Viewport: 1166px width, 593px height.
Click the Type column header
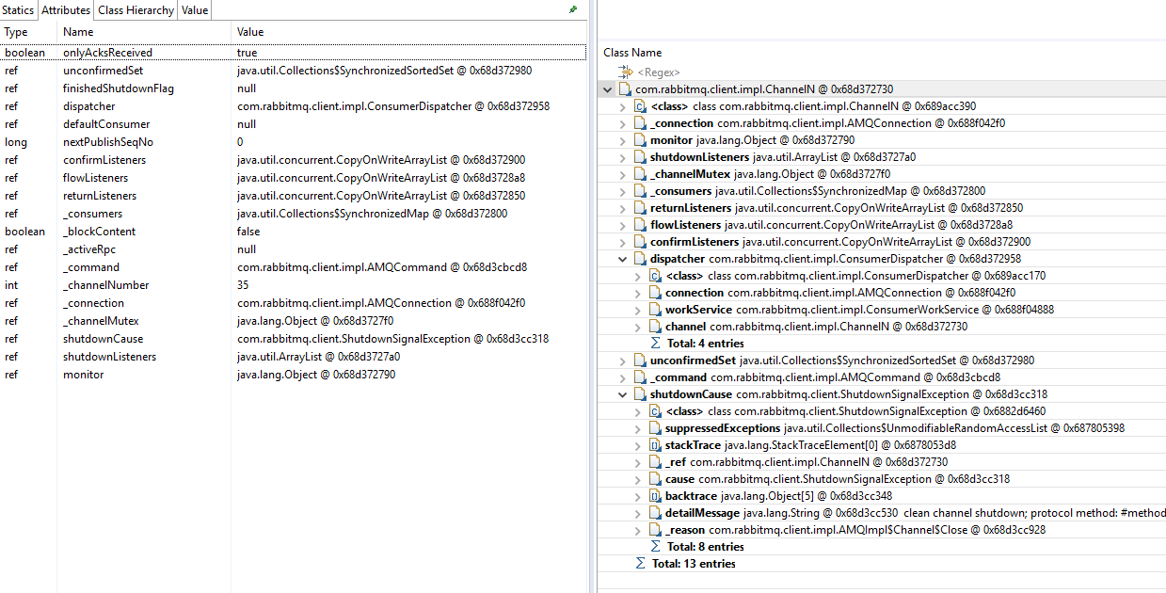[16, 33]
